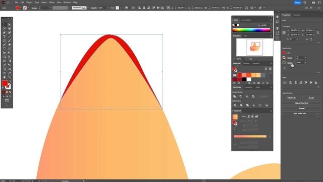Open the fill color dropdown in control bar
323x182 pixels.
pyautogui.click(x=21, y=8)
